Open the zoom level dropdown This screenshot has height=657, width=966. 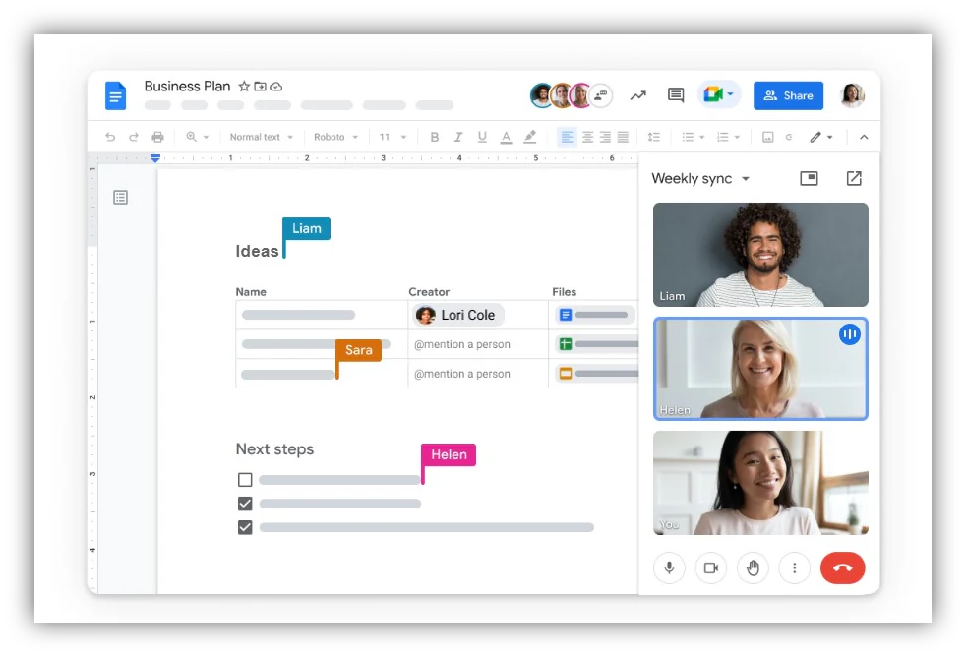[197, 137]
